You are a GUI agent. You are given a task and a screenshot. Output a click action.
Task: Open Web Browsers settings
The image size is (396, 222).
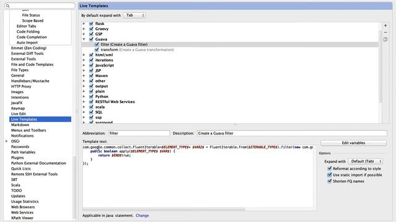click(23, 207)
